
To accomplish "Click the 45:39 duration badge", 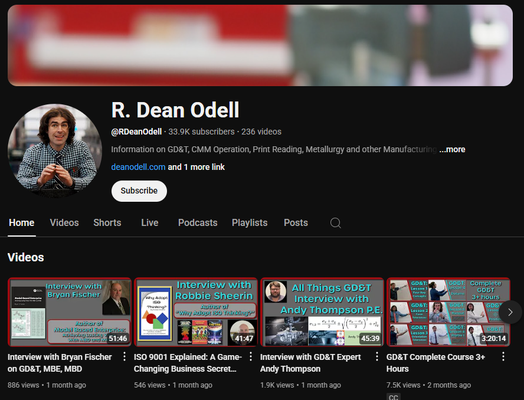I will (x=370, y=339).
